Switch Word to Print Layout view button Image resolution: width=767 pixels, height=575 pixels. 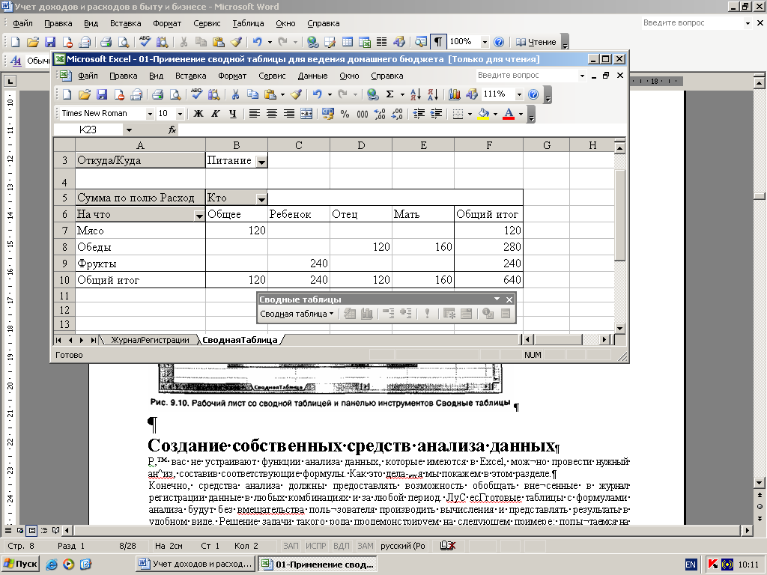(x=31, y=530)
